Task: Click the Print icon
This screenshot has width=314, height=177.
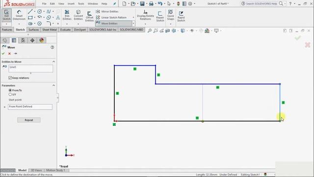Action: tap(151, 3)
